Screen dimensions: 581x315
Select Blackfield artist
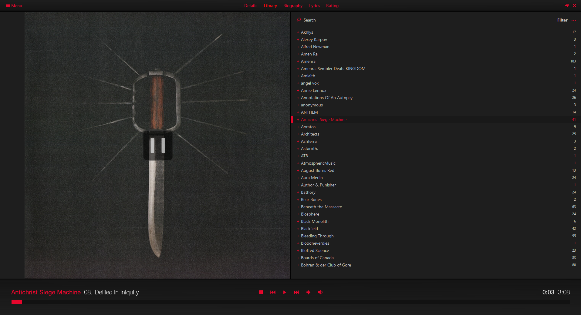pyautogui.click(x=309, y=229)
